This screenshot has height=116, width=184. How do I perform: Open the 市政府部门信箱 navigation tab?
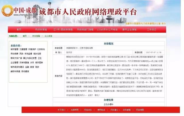[85, 30]
